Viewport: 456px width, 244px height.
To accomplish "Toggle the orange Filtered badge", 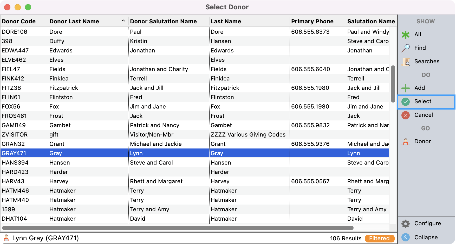I will point(379,238).
